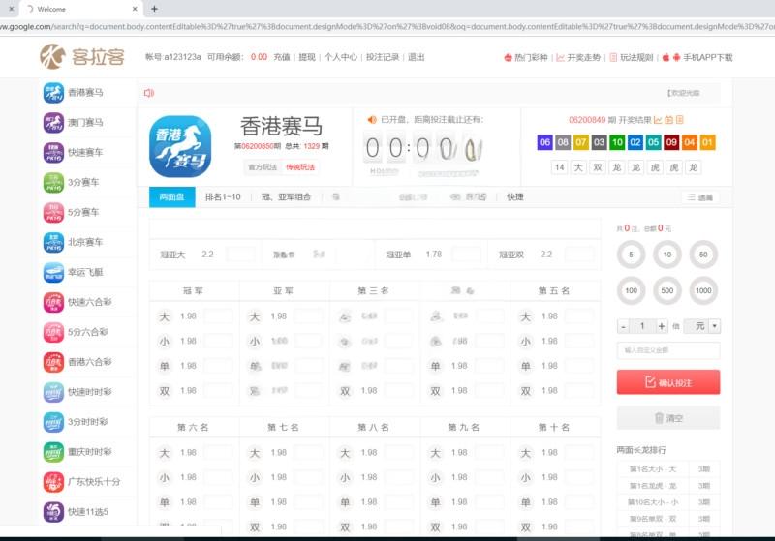The height and width of the screenshot is (541, 775).
Task: Open the 幸运飞艇 game icon
Action: [53, 273]
